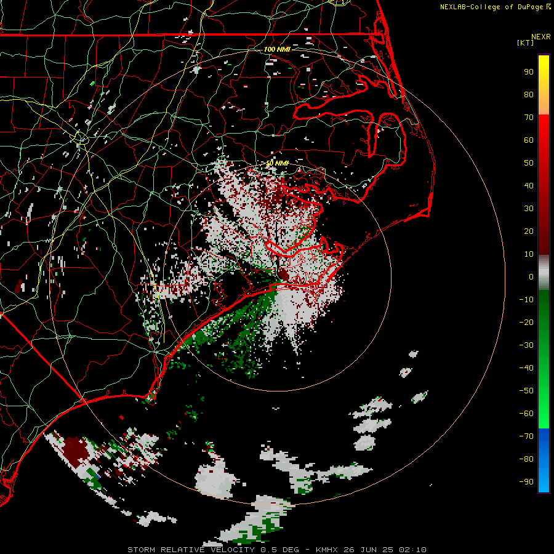Image resolution: width=554 pixels, height=554 pixels.
Task: Click the -70 knot label on the scale
Action: (x=526, y=436)
